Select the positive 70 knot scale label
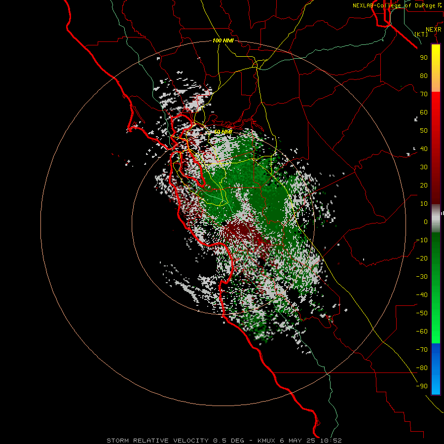This screenshot has height=444, width=444. click(424, 94)
